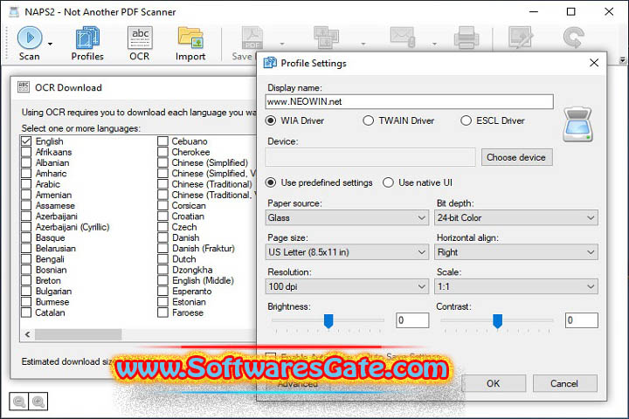Click the Print toolbar icon
Screen dimensions: 629x419
click(x=467, y=38)
